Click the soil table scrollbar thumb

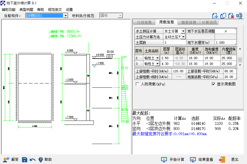click(240, 60)
